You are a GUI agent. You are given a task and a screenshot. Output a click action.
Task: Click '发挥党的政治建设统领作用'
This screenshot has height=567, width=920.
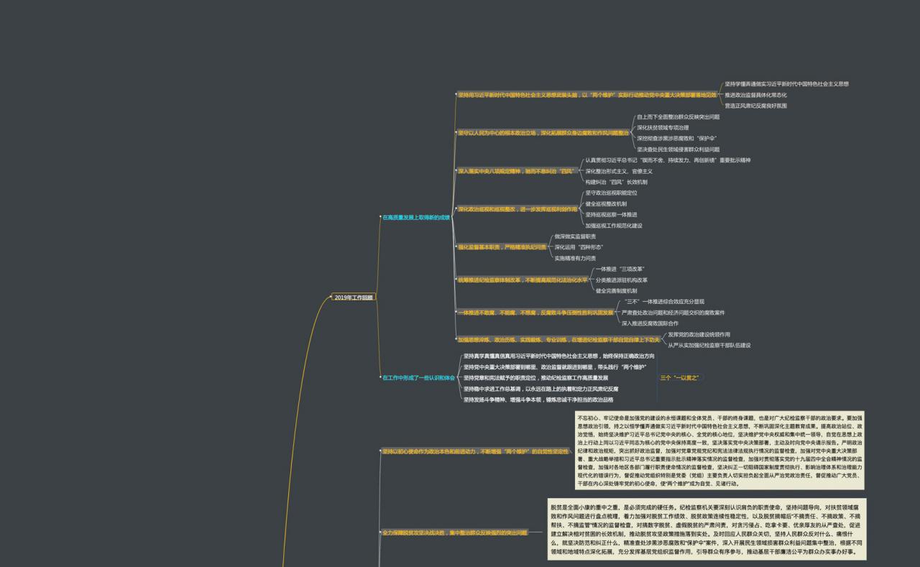pos(699,334)
